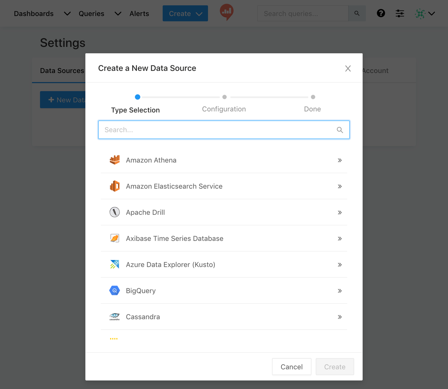Click the double-arrow for BigQuery
Screen dimensions: 448x389
tap(340, 291)
